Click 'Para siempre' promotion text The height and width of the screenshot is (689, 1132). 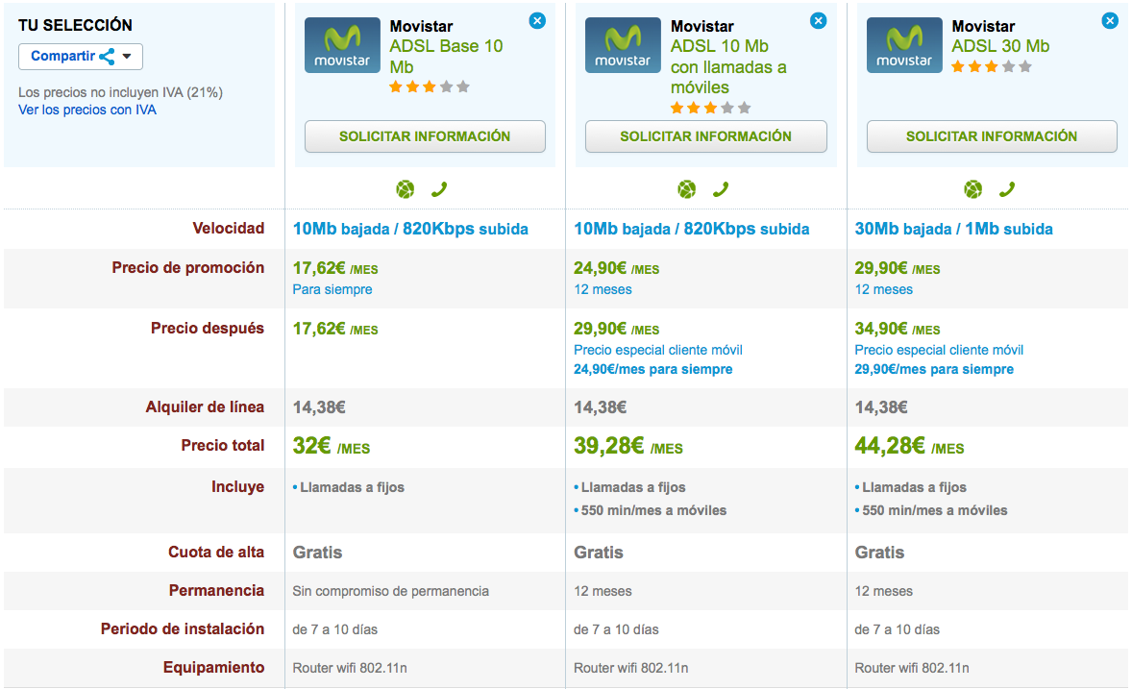click(332, 289)
